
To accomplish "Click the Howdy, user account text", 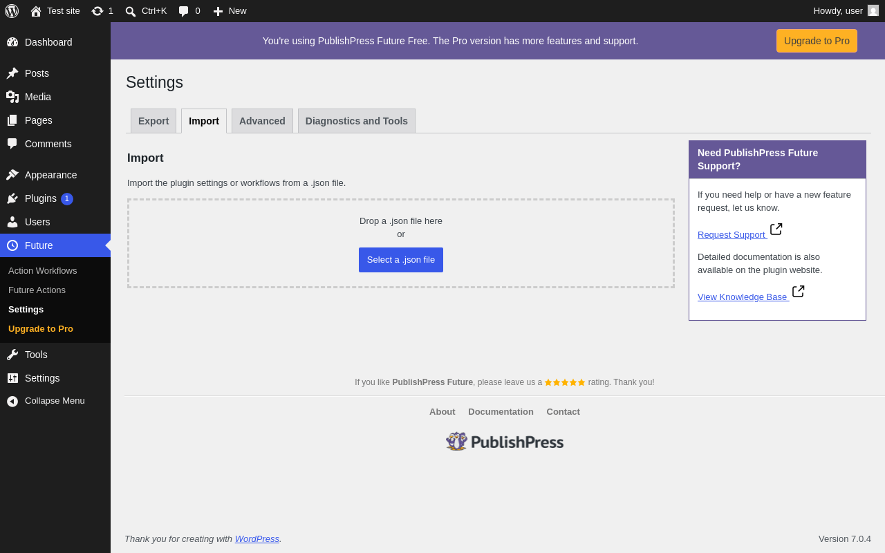I will tap(838, 10).
